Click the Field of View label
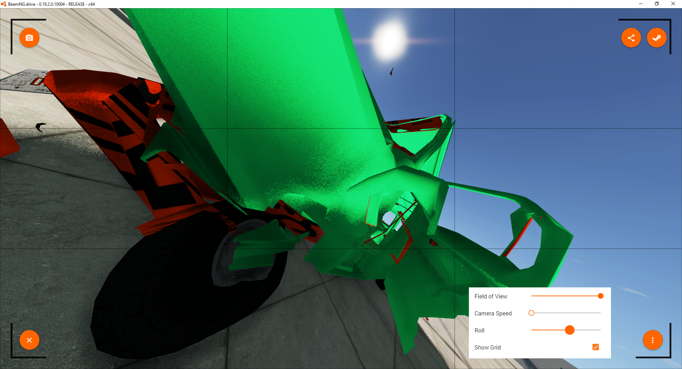The image size is (682, 369). tap(491, 296)
